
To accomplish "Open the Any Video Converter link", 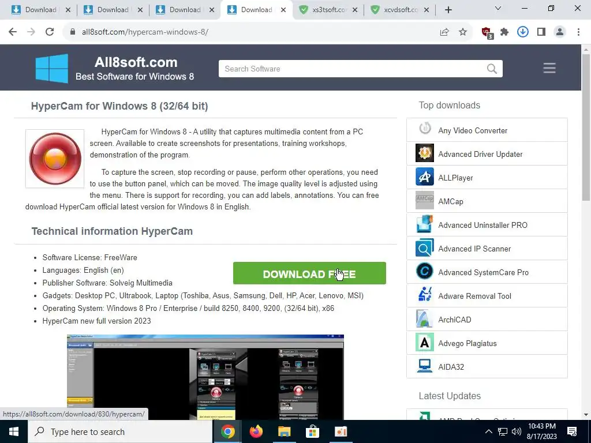I will (x=473, y=131).
